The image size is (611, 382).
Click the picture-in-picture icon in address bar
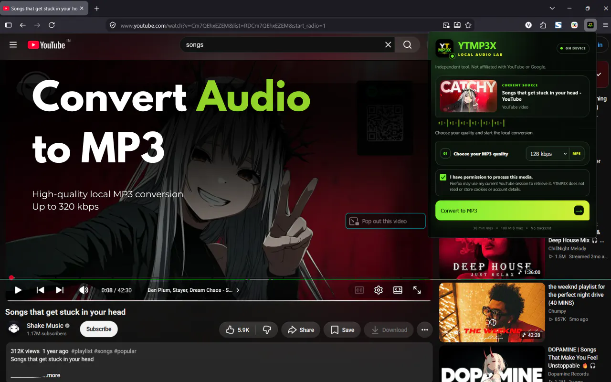click(446, 25)
